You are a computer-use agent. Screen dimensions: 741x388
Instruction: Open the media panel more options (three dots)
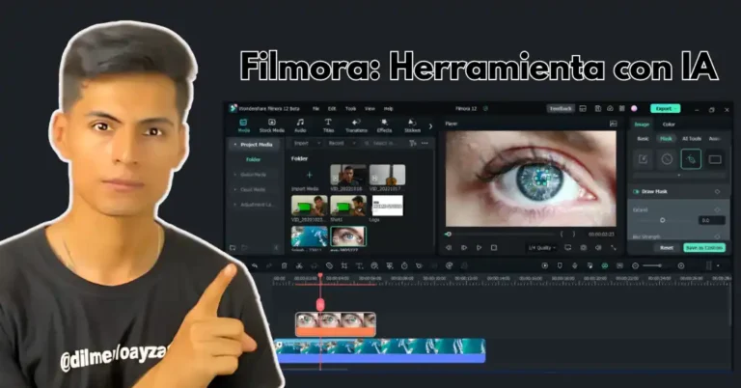[425, 143]
